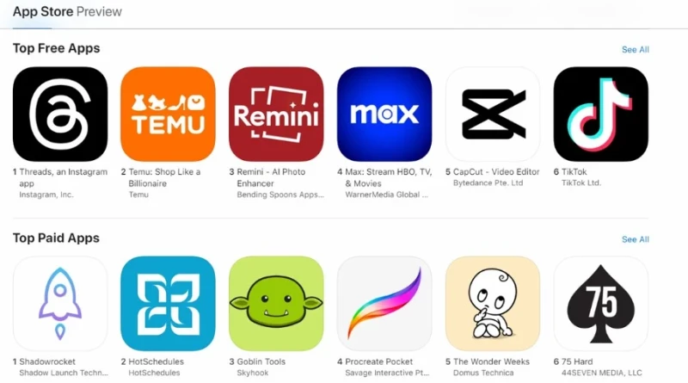
Task: Click the Max: Stream HBO, TV title
Action: (389, 177)
